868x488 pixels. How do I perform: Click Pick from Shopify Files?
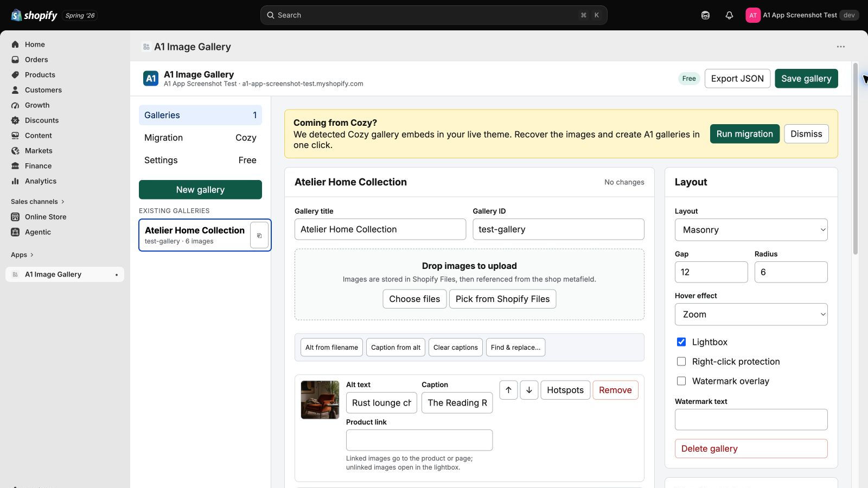(502, 299)
